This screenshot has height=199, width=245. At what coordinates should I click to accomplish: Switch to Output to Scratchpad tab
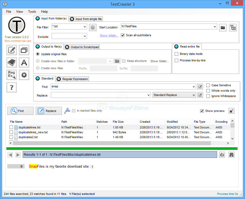pyautogui.click(x=82, y=47)
